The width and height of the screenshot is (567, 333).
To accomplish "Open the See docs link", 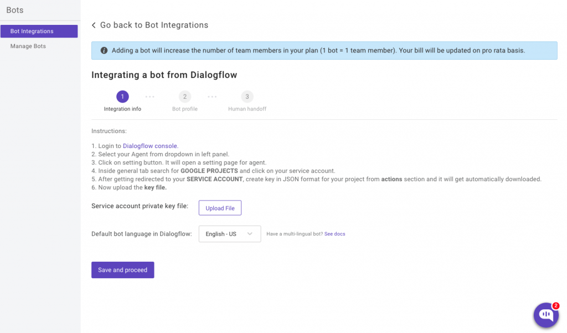I will 335,234.
